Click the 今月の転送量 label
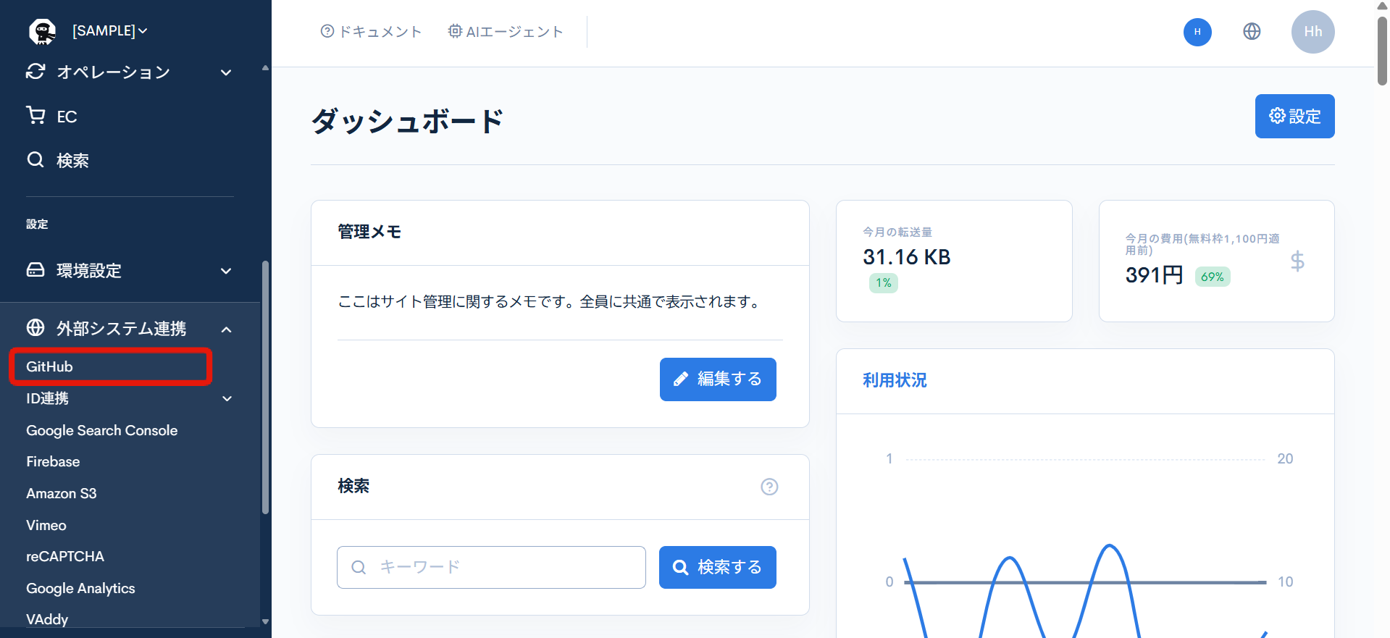Screen dimensions: 1390x638 [x=897, y=232]
